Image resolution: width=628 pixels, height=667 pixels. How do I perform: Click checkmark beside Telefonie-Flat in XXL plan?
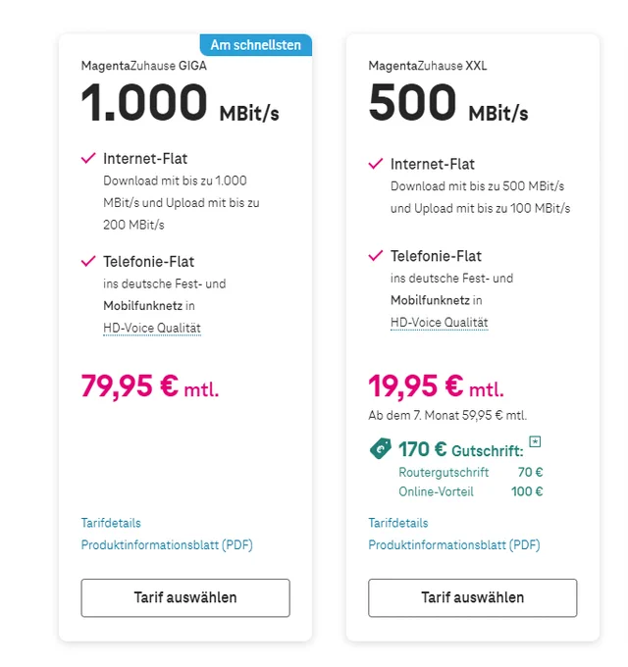click(376, 256)
